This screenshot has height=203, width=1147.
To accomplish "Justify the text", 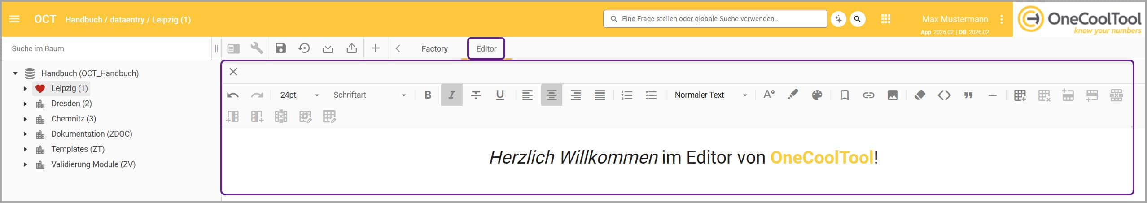I will pos(600,95).
